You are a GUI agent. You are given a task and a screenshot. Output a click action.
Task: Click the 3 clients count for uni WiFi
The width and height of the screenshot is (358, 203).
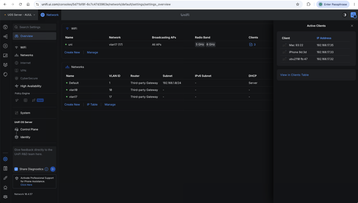pyautogui.click(x=252, y=44)
